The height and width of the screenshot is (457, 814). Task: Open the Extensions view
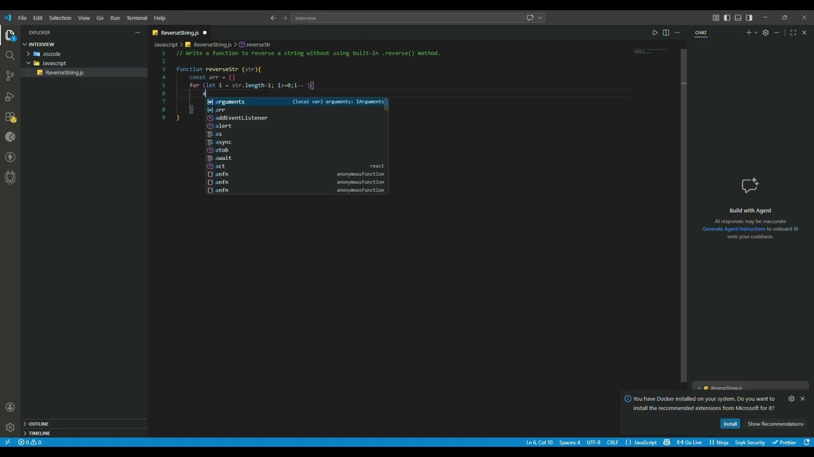(10, 117)
